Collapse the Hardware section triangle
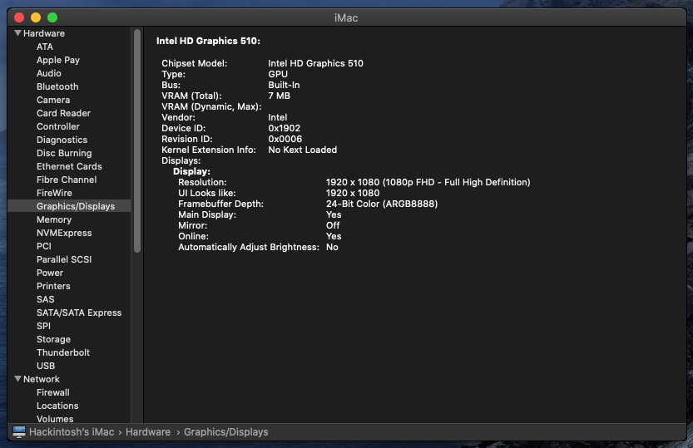Image resolution: width=693 pixels, height=448 pixels. (17, 33)
